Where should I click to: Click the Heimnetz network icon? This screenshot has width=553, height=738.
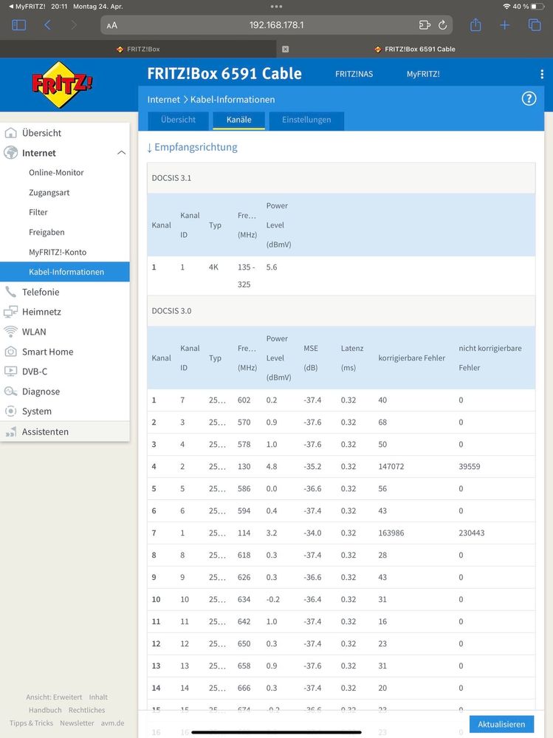point(10,312)
